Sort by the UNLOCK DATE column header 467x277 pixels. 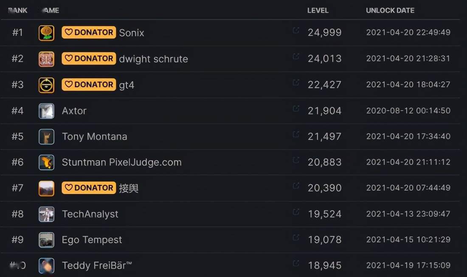pyautogui.click(x=390, y=11)
